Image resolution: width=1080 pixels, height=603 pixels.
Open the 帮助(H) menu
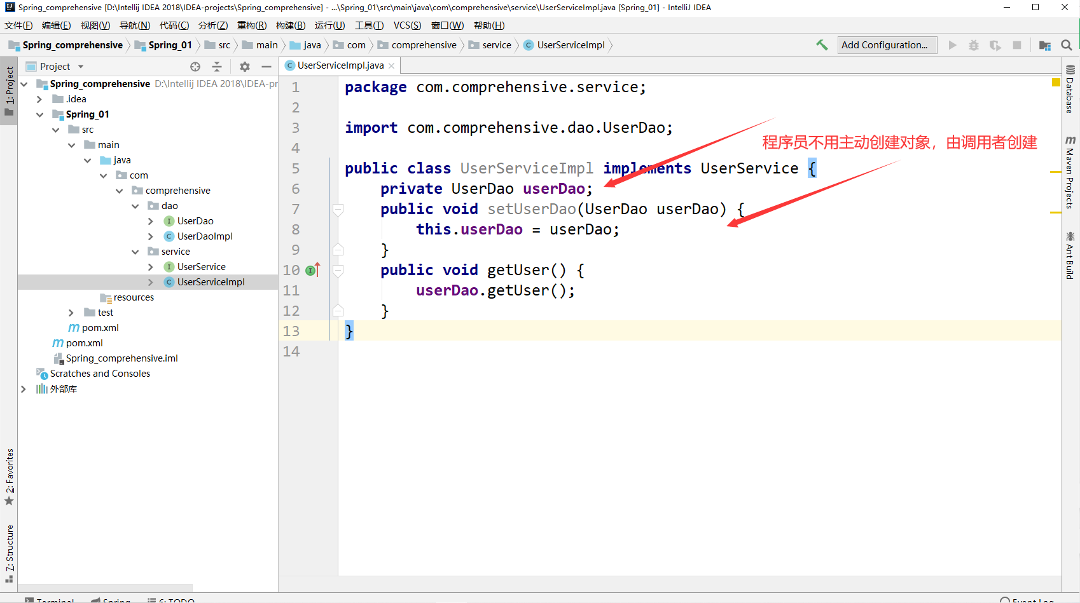point(489,25)
